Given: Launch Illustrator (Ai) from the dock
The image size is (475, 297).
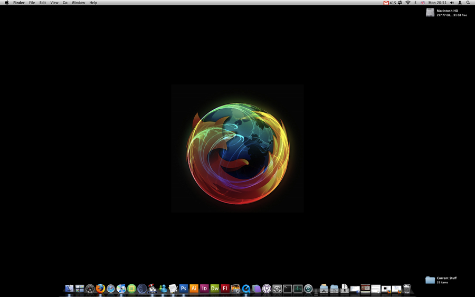Looking at the screenshot, I should pyautogui.click(x=194, y=289).
